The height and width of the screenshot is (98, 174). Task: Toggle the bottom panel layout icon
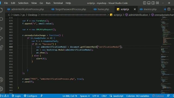(149, 3)
